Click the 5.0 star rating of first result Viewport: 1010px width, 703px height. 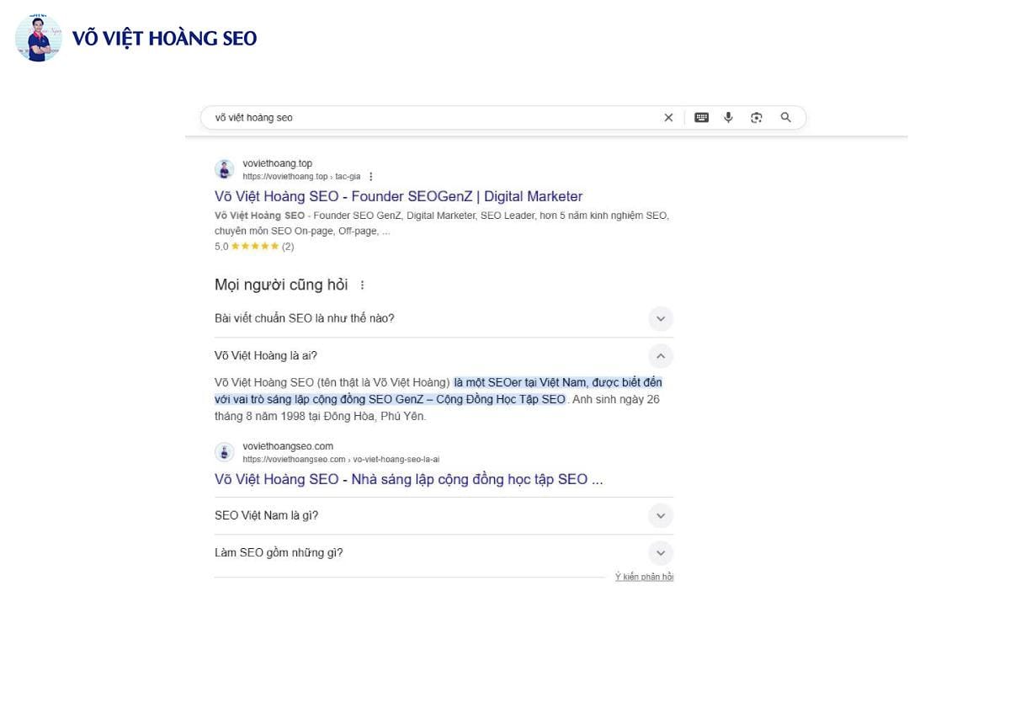click(254, 247)
